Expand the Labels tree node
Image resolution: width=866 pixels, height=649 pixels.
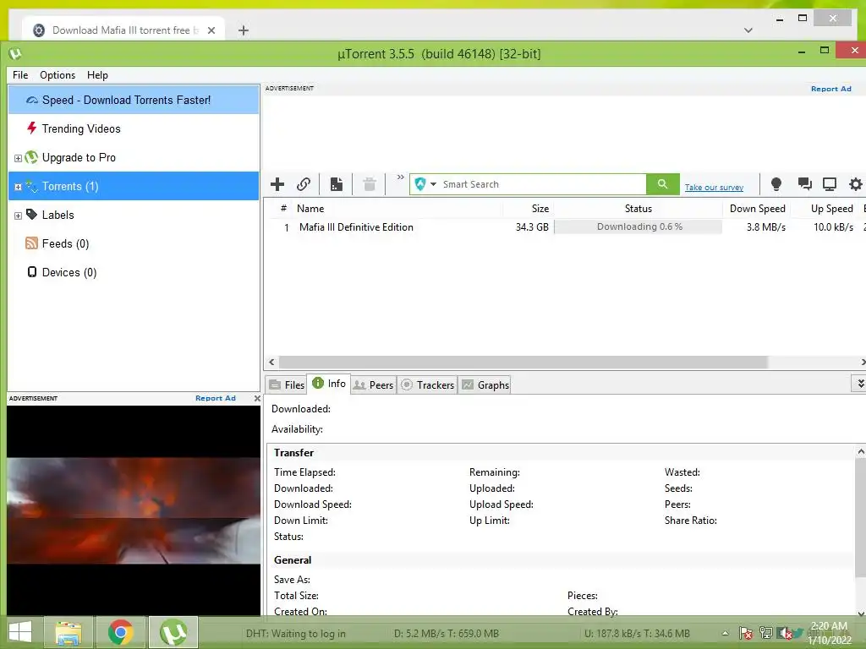(x=18, y=215)
